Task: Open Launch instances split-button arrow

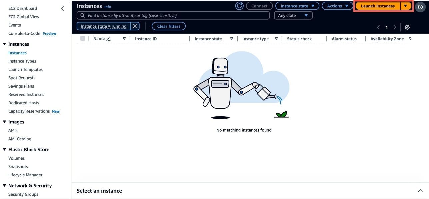Action: (x=405, y=6)
